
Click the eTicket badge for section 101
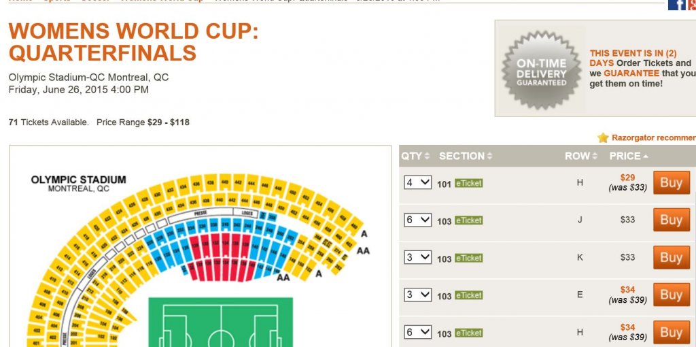(469, 183)
